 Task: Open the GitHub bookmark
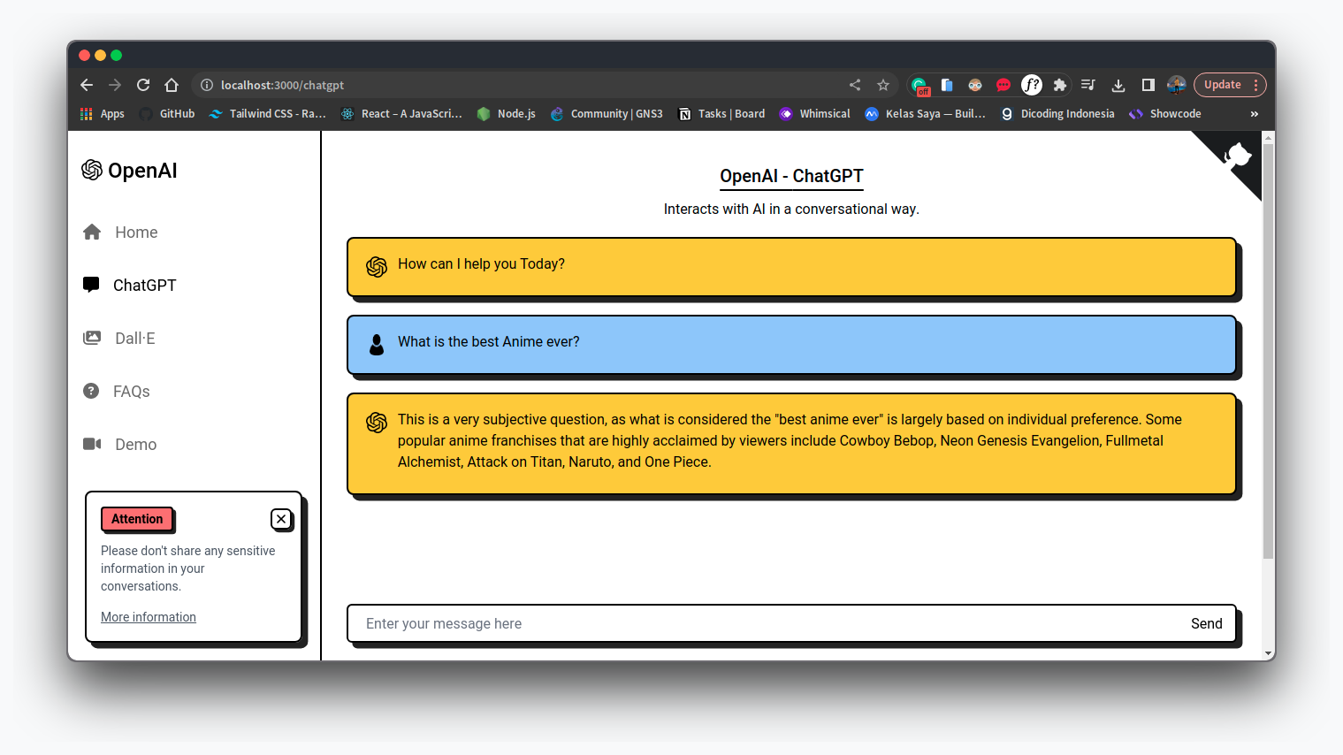coord(167,114)
